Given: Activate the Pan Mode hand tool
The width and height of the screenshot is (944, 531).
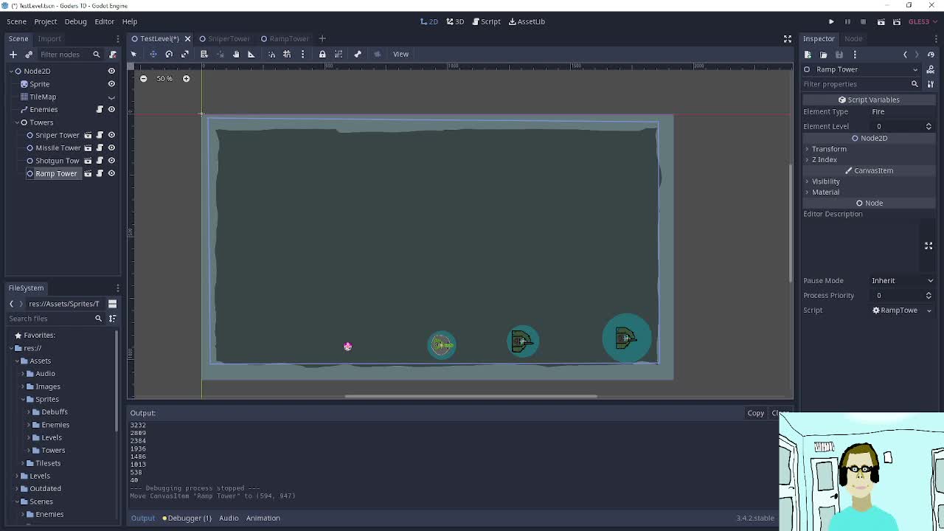Looking at the screenshot, I should (x=236, y=54).
